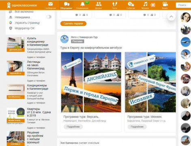
Task: Open Модератор ОК menu item
Action: (x=24, y=28)
